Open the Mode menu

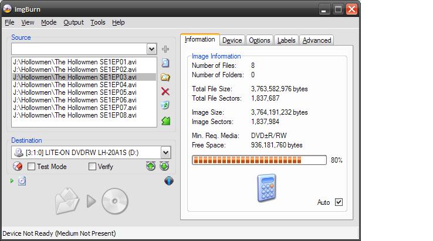point(49,22)
